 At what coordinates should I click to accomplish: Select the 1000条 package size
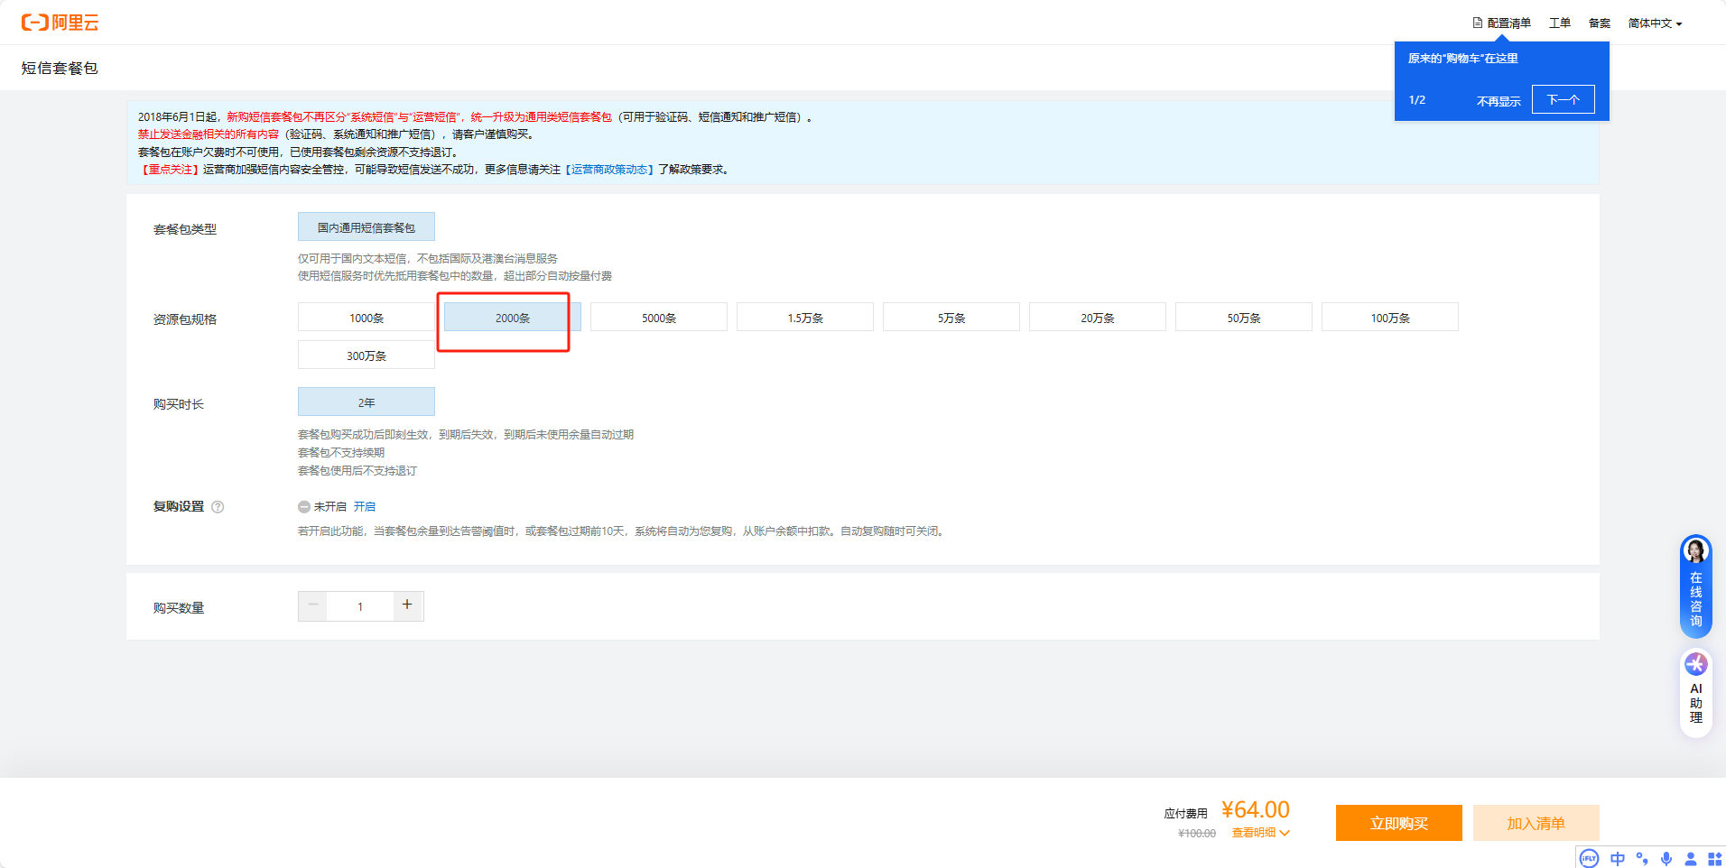click(367, 318)
